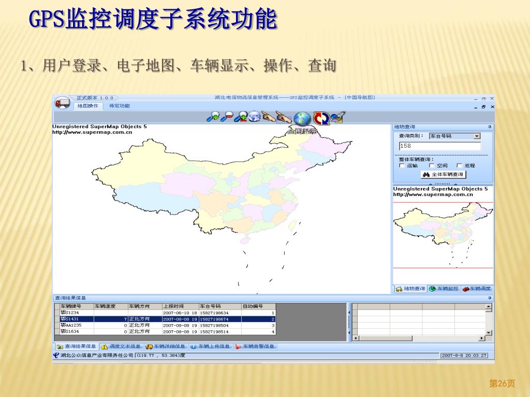Sort by the 自动编号 column header
This screenshot has height=397, width=530.
pos(259,306)
